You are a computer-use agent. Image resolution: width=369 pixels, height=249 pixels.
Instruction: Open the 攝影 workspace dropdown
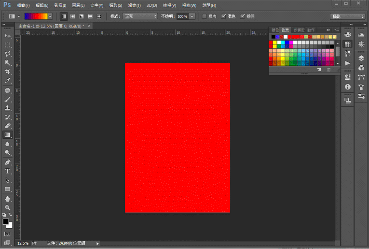(x=347, y=16)
